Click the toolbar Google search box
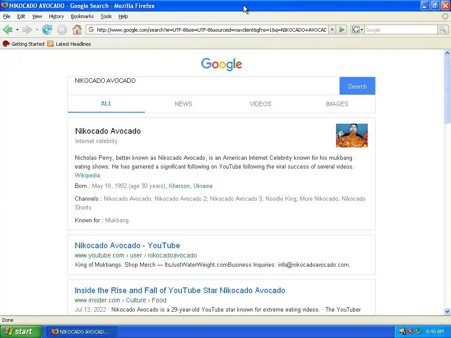This screenshot has height=338, width=451. point(401,30)
